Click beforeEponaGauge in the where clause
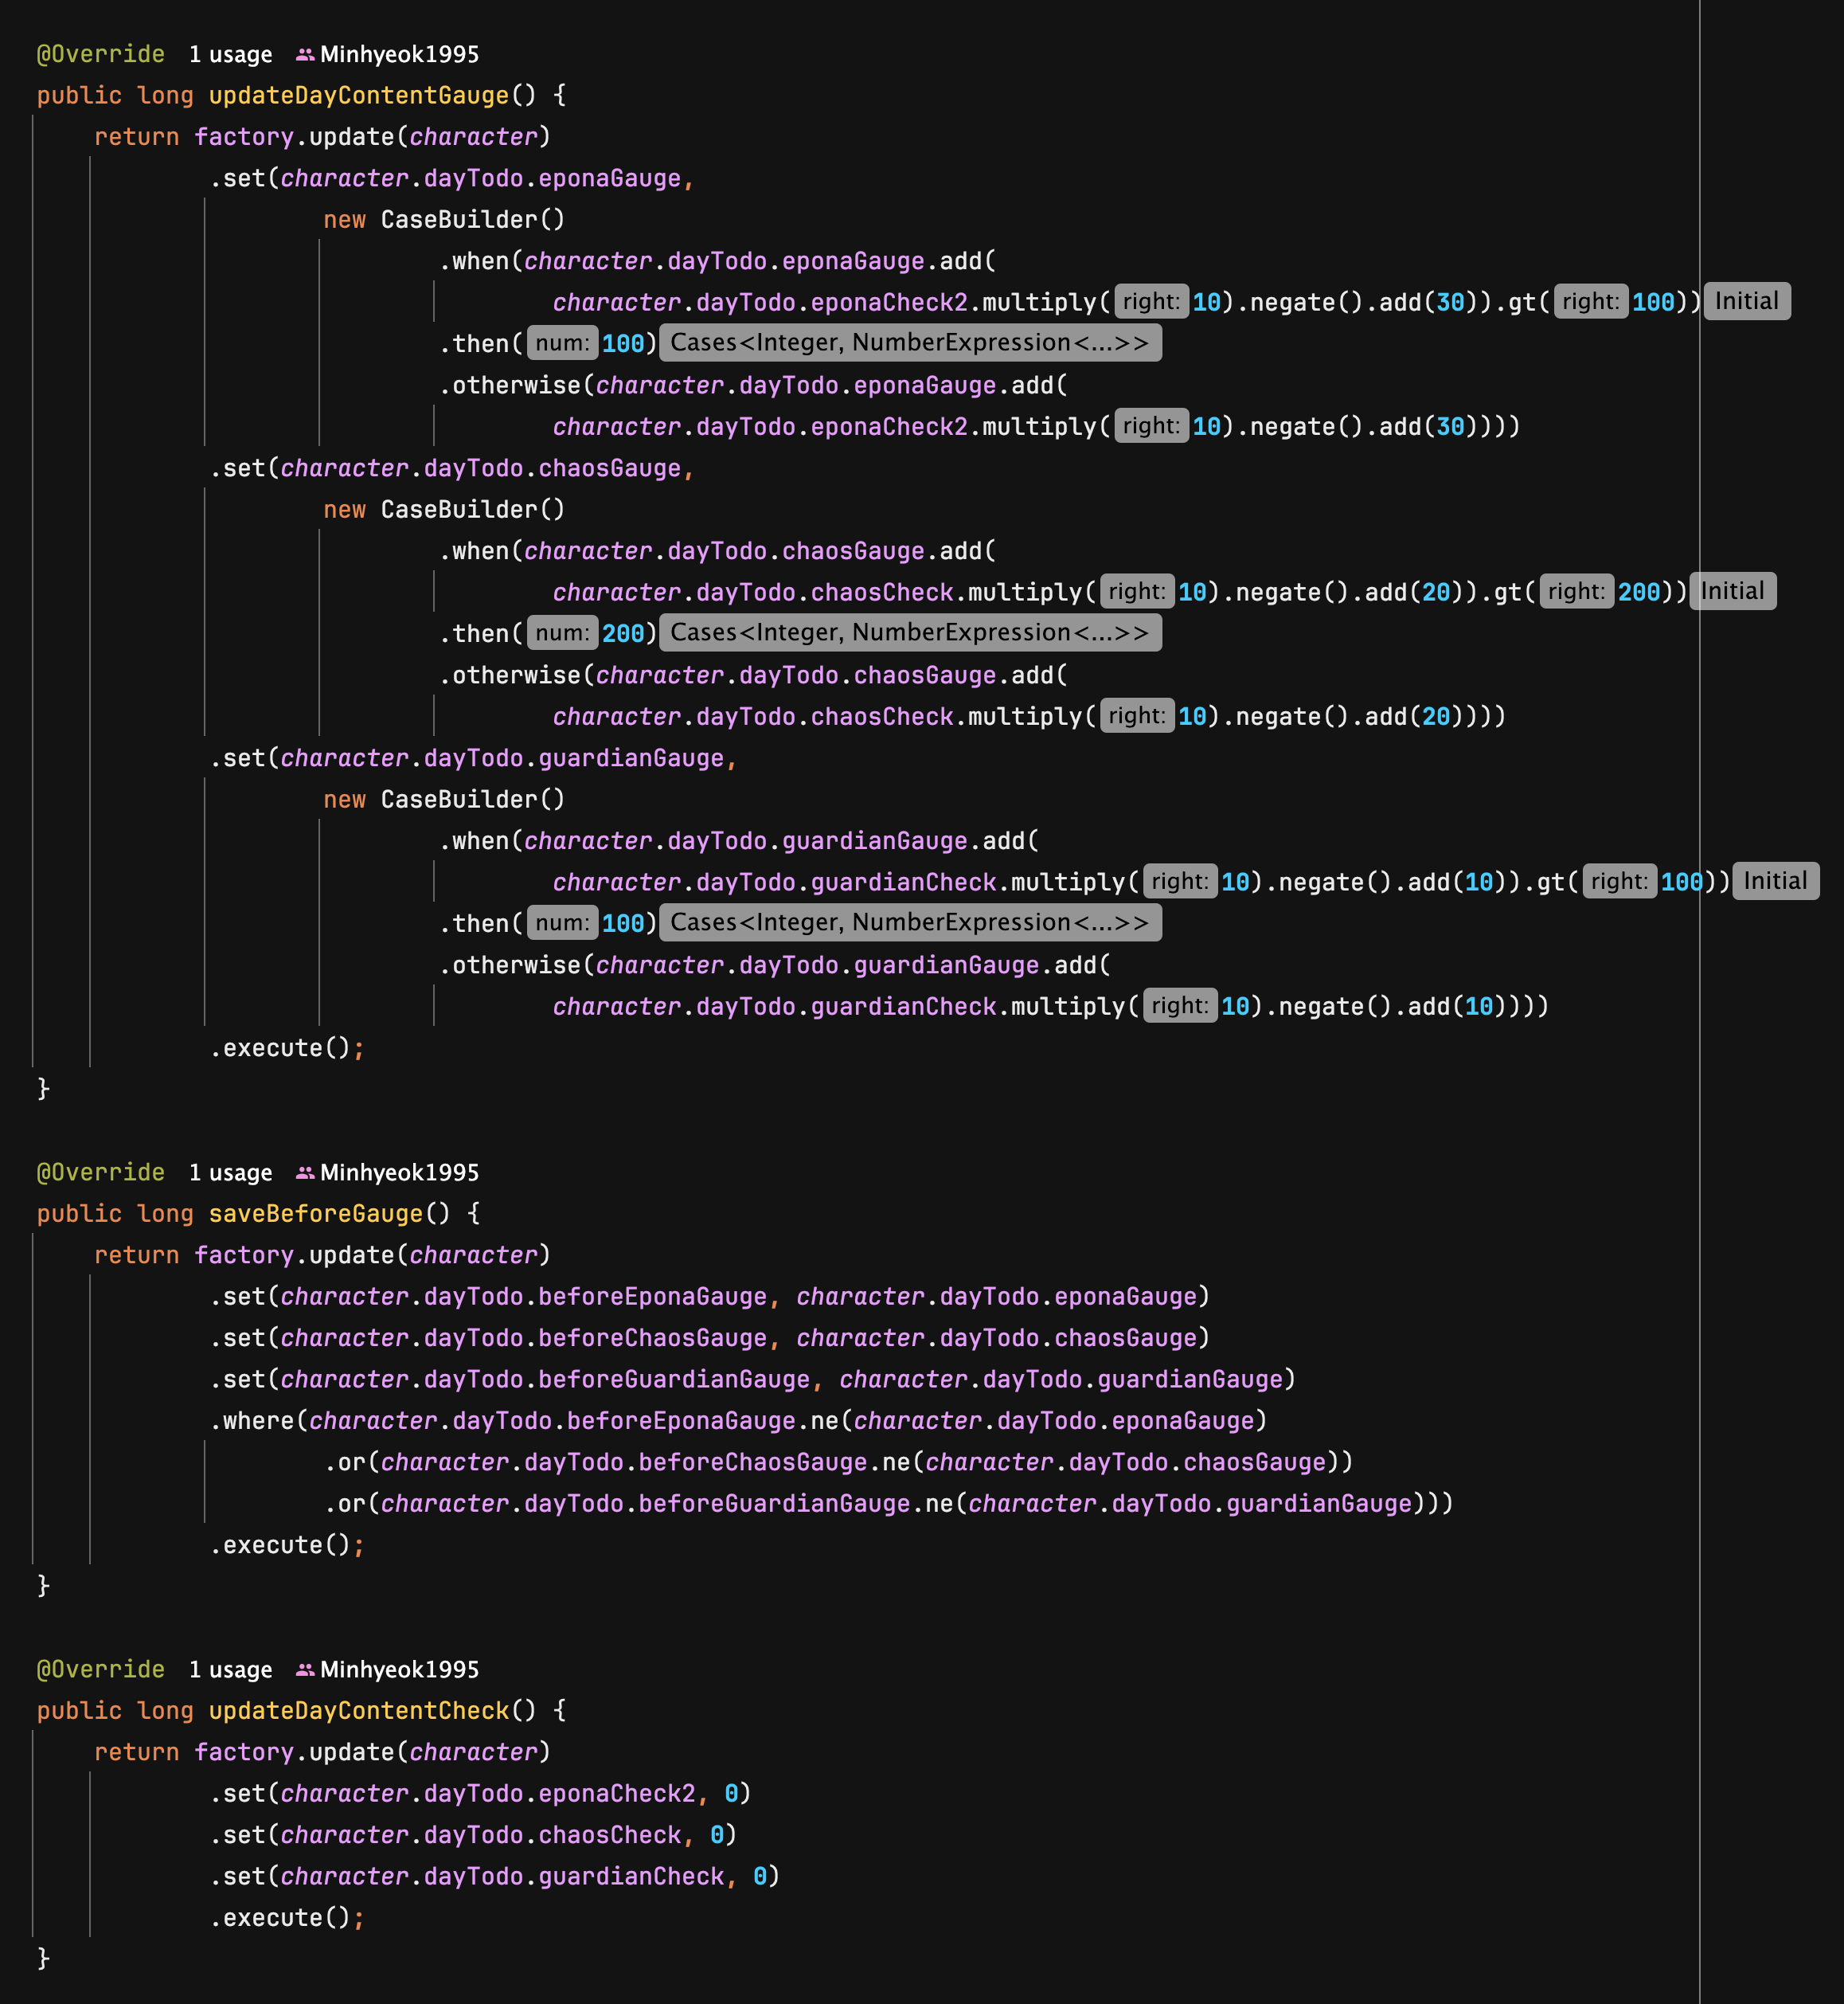Screen dimensions: 1844x2004 (x=682, y=1420)
